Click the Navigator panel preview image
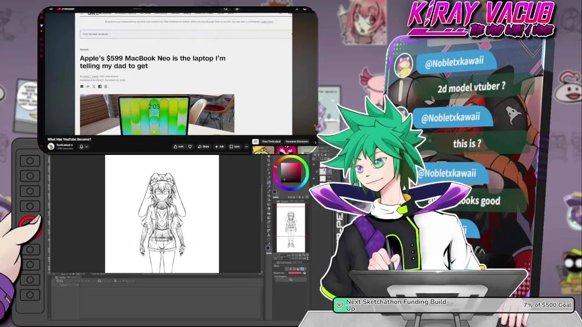This screenshot has width=582, height=327. (291, 228)
